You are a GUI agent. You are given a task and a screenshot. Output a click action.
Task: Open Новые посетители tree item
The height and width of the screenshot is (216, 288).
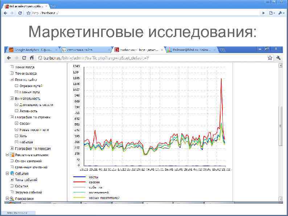click(34, 130)
